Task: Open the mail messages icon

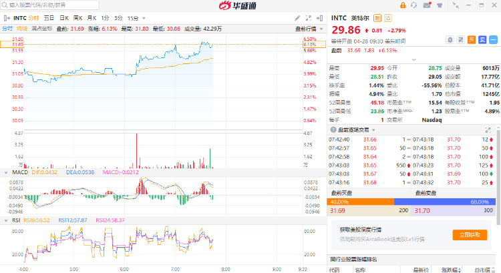Action: coord(427,5)
